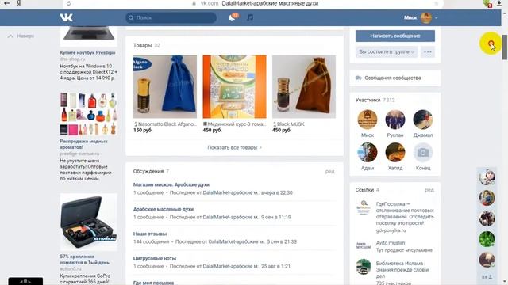The width and height of the screenshot is (508, 285).
Task: Open the VK logo home icon
Action: pyautogui.click(x=67, y=17)
